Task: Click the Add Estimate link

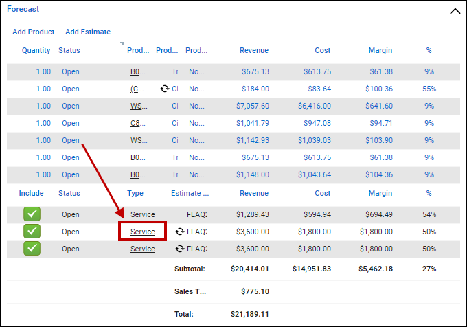Action: (x=88, y=32)
